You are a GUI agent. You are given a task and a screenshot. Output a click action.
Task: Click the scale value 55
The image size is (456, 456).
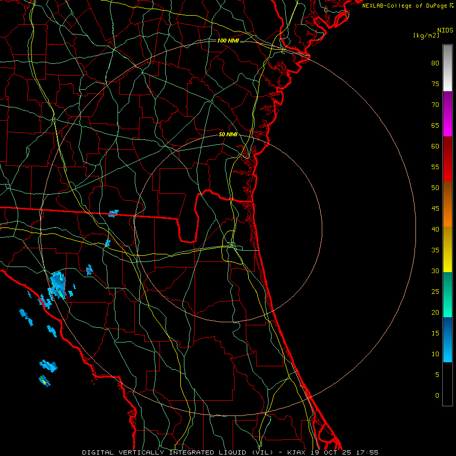coord(435,167)
